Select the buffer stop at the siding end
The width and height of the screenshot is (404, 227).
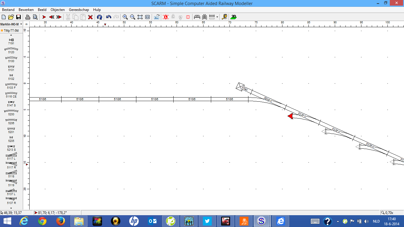(240, 87)
